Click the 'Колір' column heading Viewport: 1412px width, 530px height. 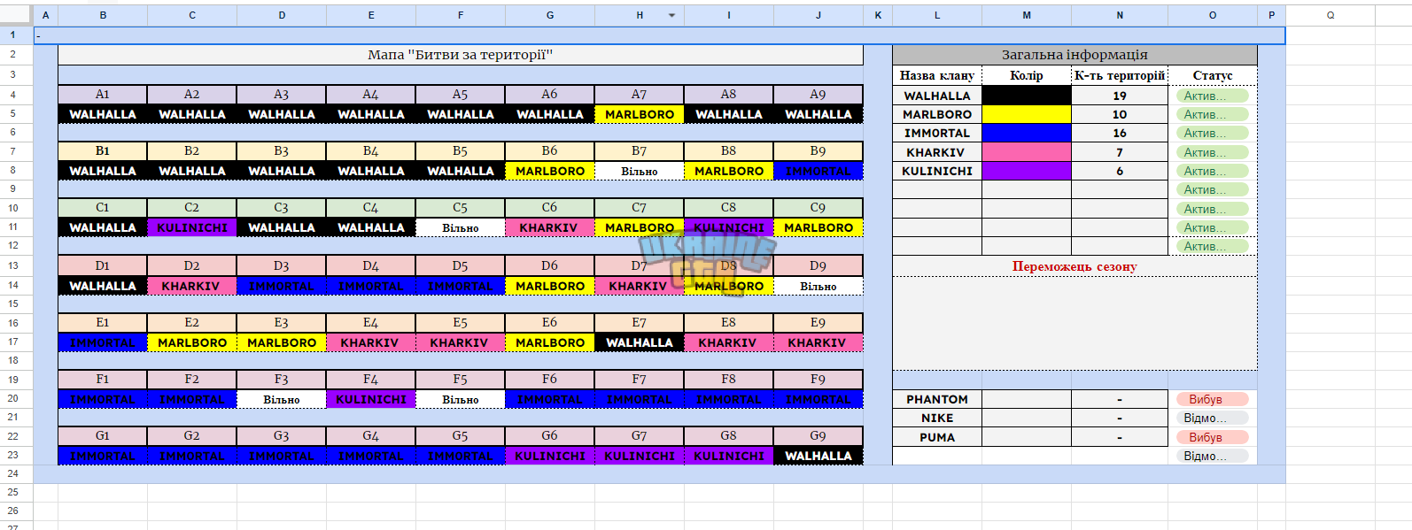(1027, 75)
